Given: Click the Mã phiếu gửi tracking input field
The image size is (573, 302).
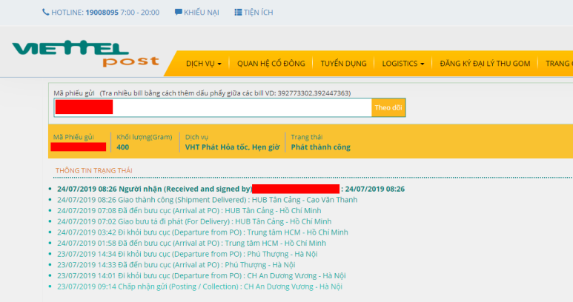Looking at the screenshot, I should click(213, 107).
